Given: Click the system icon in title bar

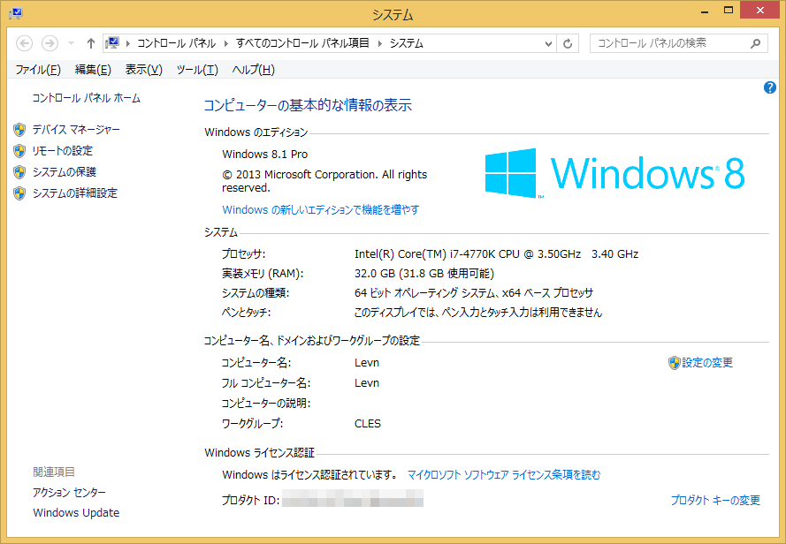Looking at the screenshot, I should tap(15, 14).
